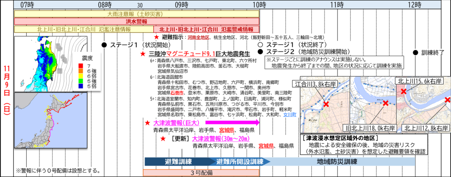The height and width of the screenshot is (177, 451).
Task: Click the red star next to 三陸沖マグニチュード9.1
Action: [143, 53]
